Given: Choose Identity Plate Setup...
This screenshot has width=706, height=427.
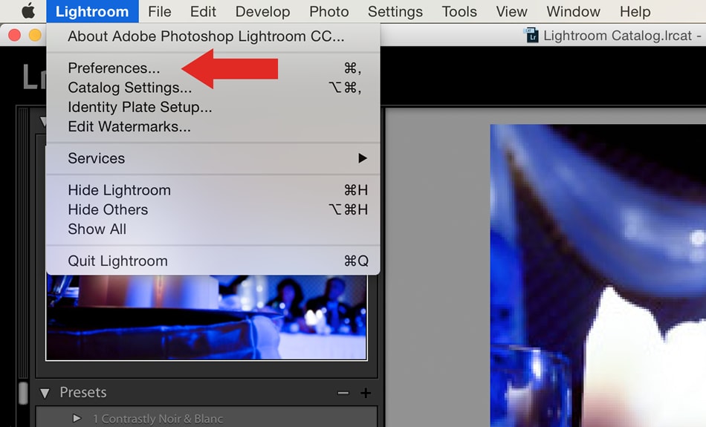Looking at the screenshot, I should tap(213, 107).
